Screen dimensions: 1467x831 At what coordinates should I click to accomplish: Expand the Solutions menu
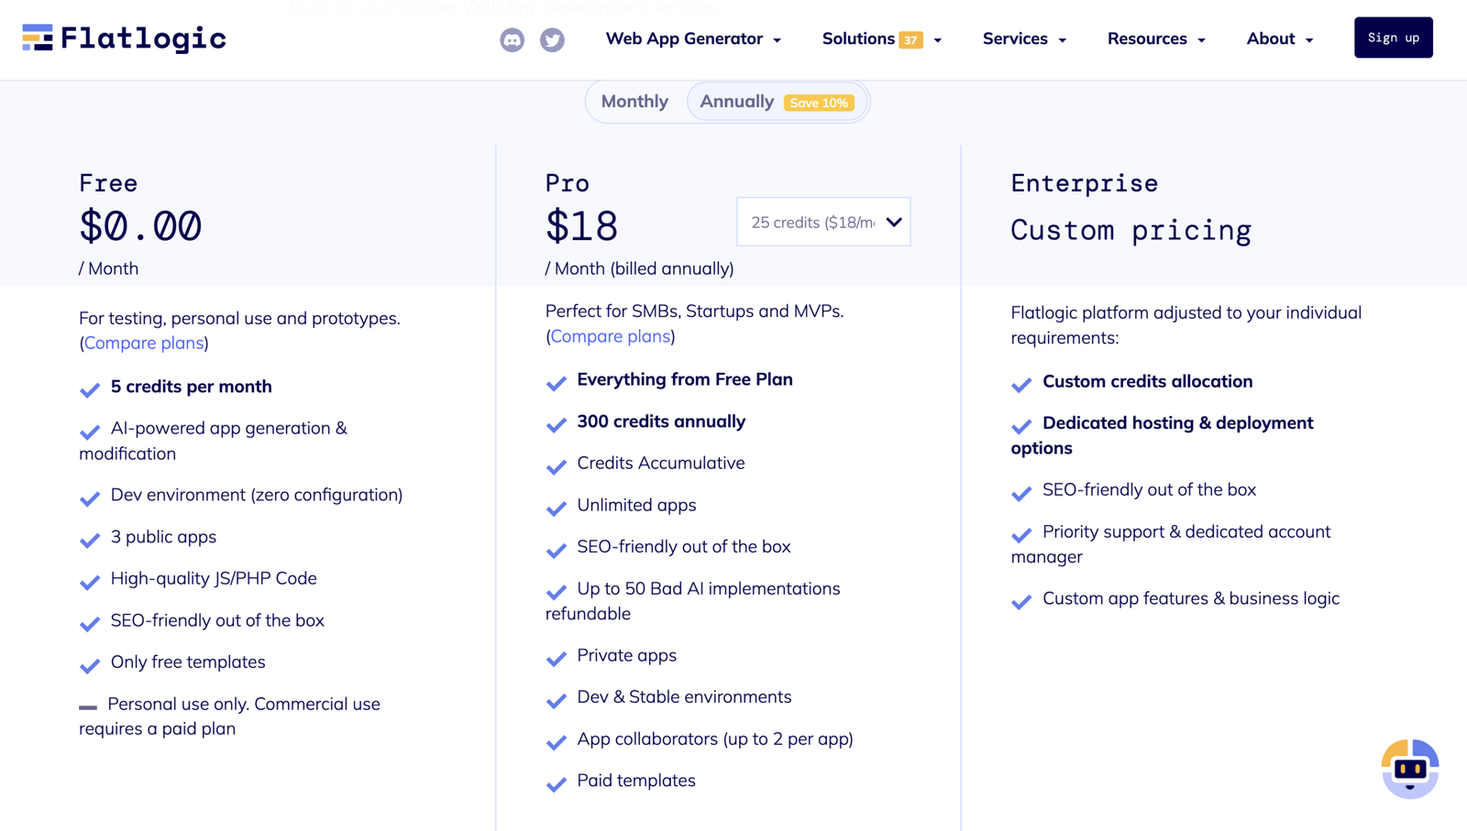click(881, 38)
